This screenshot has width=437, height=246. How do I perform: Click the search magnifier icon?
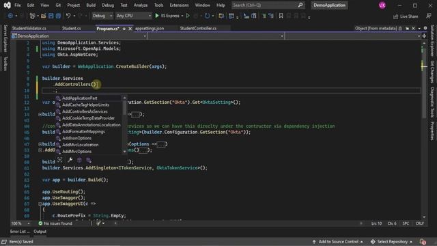[300, 5]
